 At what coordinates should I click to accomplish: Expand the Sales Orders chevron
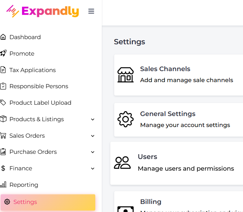tap(93, 136)
